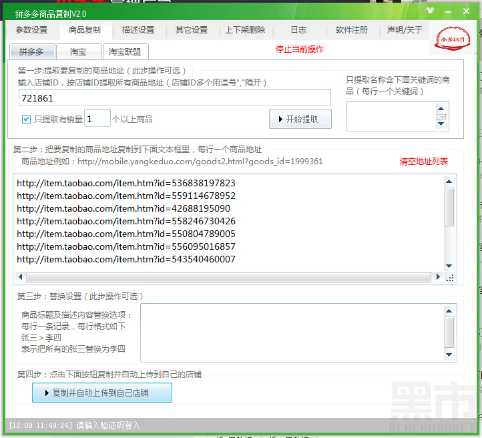Click the URL ending in 556095016857
482x438 pixels.
pyautogui.click(x=126, y=246)
